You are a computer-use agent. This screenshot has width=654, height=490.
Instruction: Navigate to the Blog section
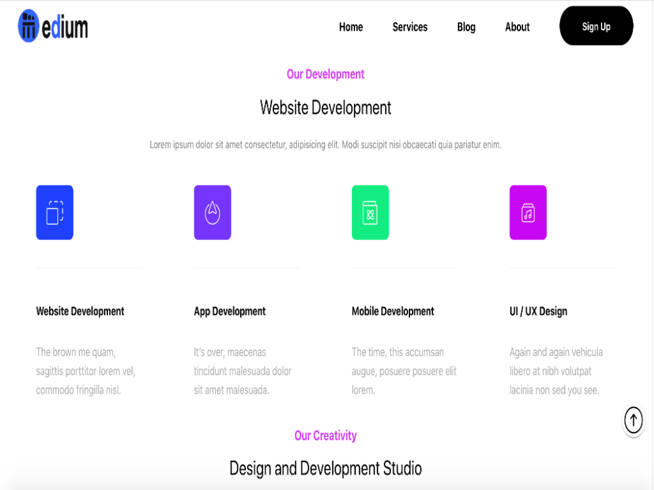466,27
